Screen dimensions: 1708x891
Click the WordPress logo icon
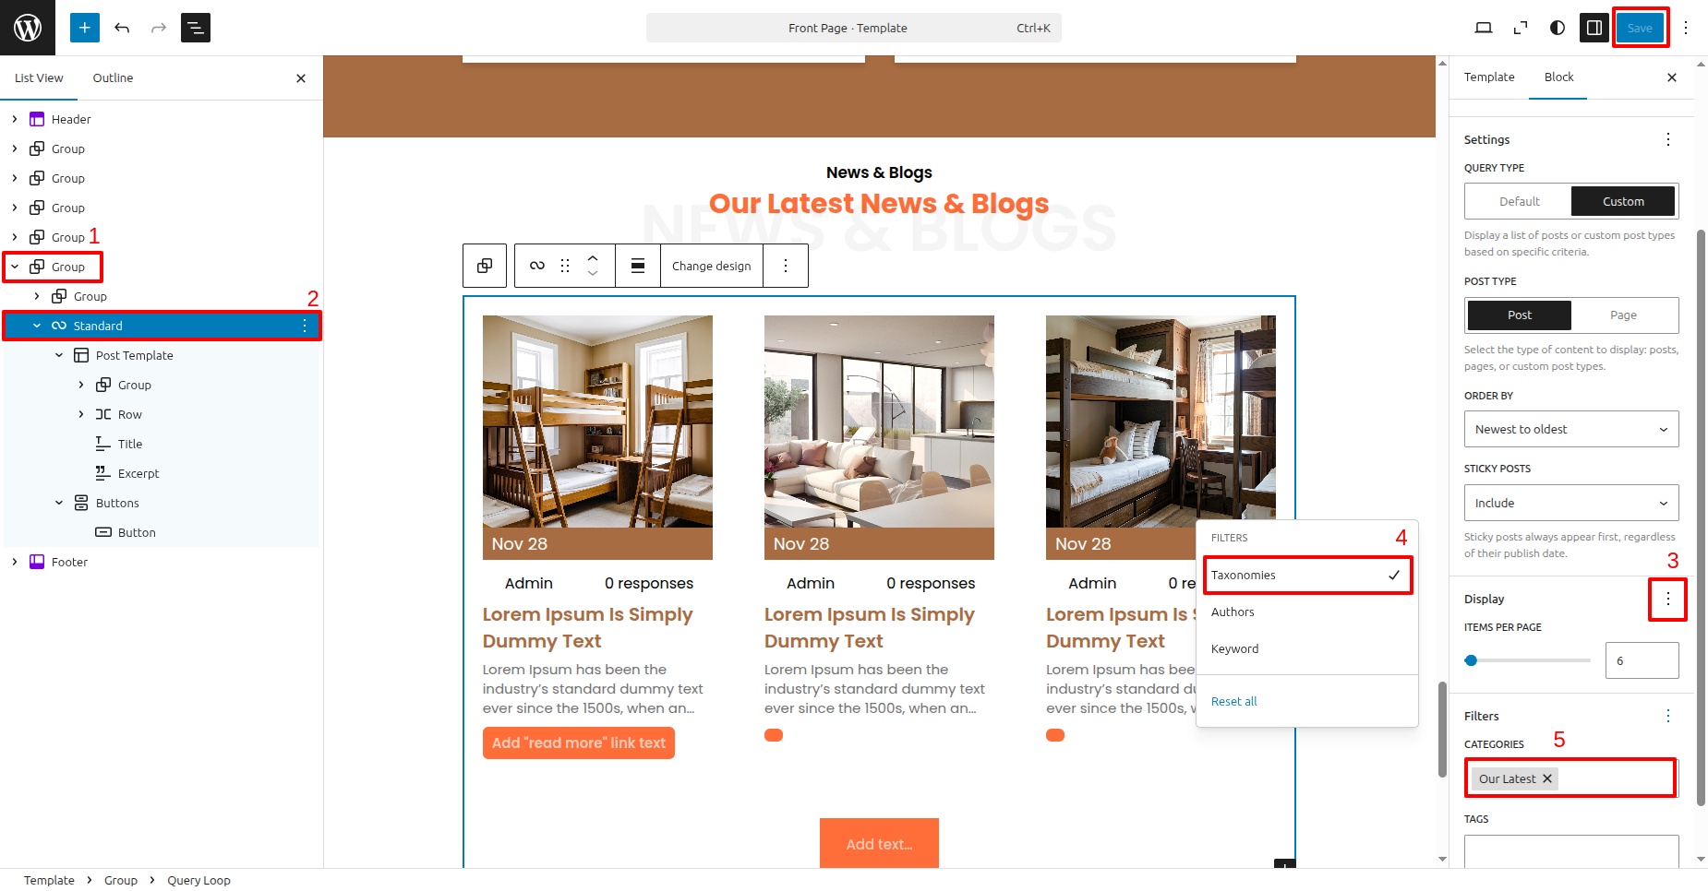[x=28, y=28]
